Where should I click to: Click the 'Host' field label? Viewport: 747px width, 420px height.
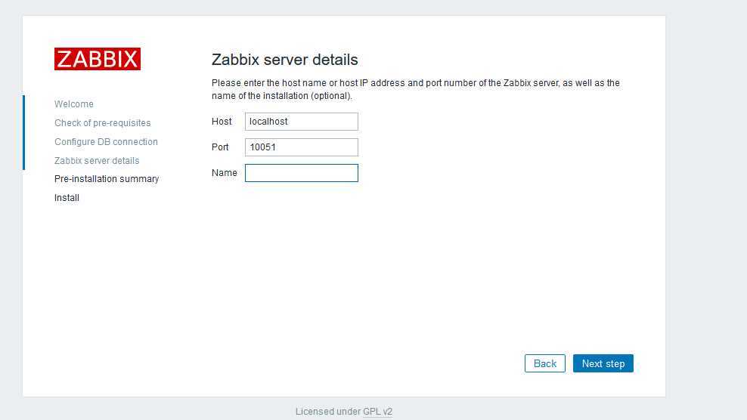pos(222,122)
